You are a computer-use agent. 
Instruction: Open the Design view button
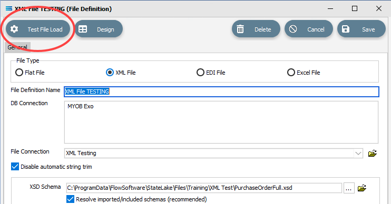[99, 29]
